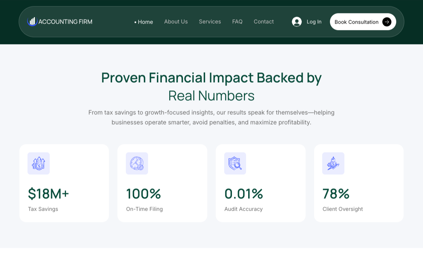
Task: Select the $18M+ Tax Savings stat card
Action: (64, 183)
